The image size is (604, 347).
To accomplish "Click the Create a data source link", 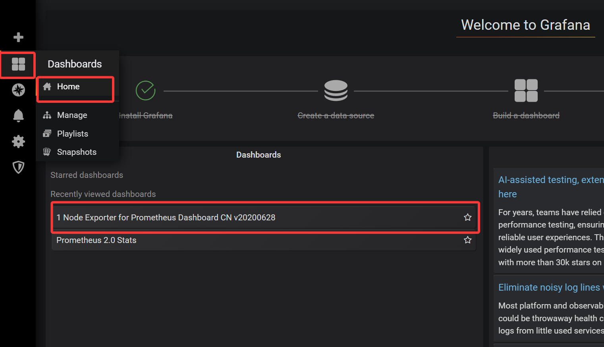I will [336, 116].
